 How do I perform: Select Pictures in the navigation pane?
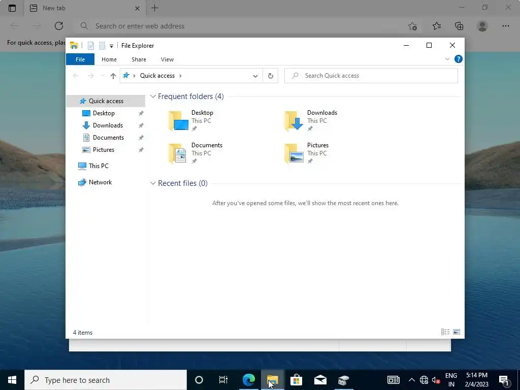pos(104,150)
